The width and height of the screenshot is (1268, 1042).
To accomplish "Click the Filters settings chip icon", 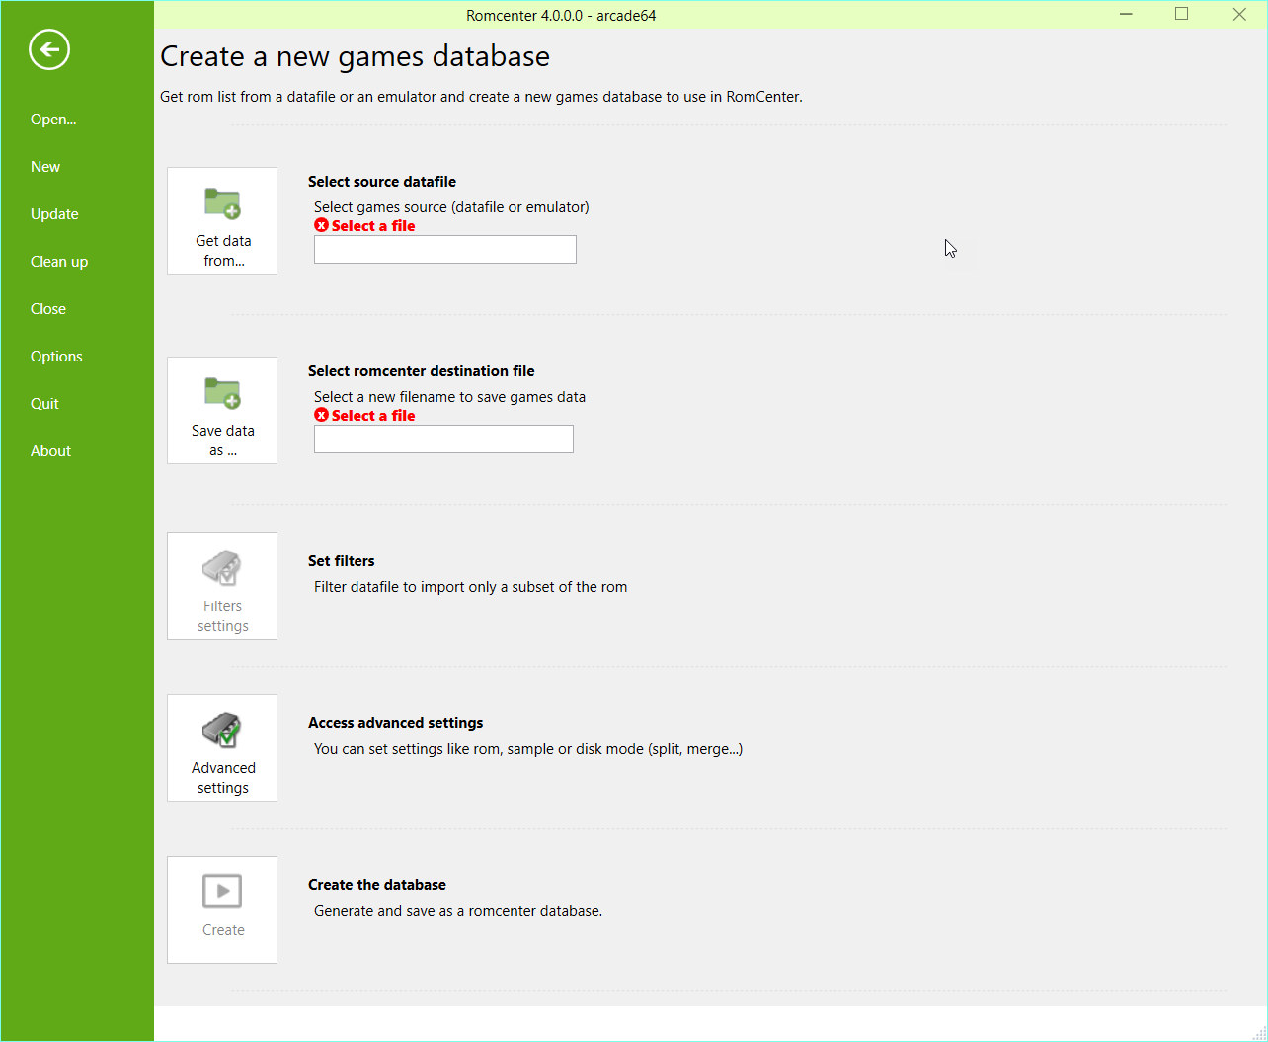I will pyautogui.click(x=222, y=568).
